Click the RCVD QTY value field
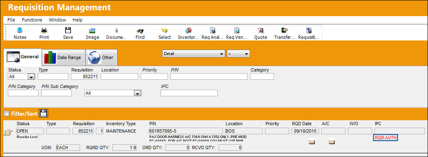Viewport: 428px width, 157px height. pos(230,147)
